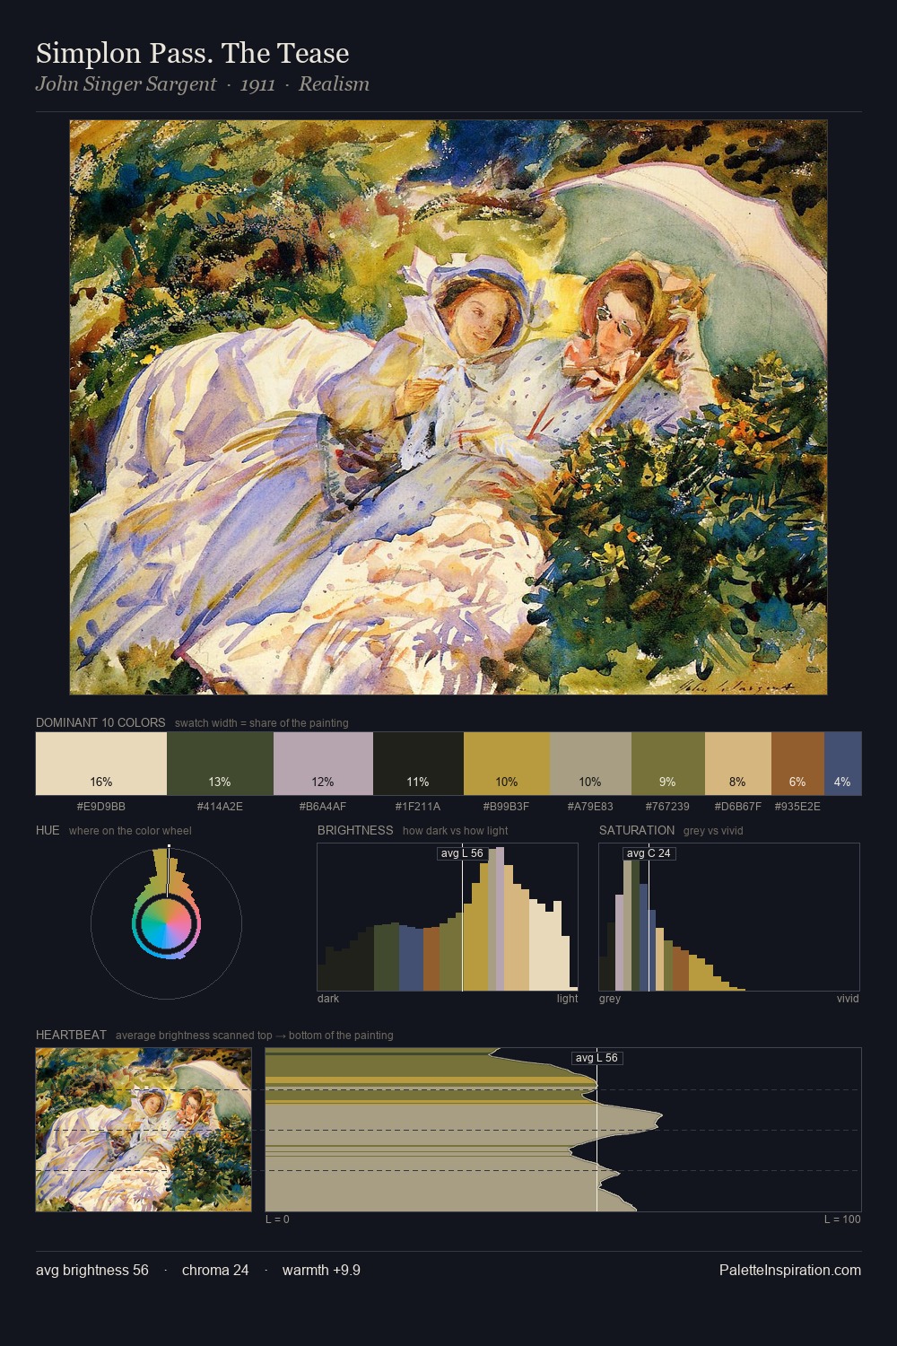Click the 'grey' axis label under Saturation
This screenshot has height=1346, width=897.
click(610, 999)
